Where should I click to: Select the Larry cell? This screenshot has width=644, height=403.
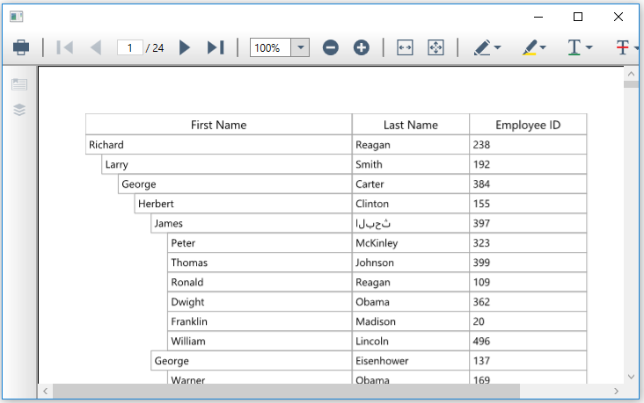227,164
